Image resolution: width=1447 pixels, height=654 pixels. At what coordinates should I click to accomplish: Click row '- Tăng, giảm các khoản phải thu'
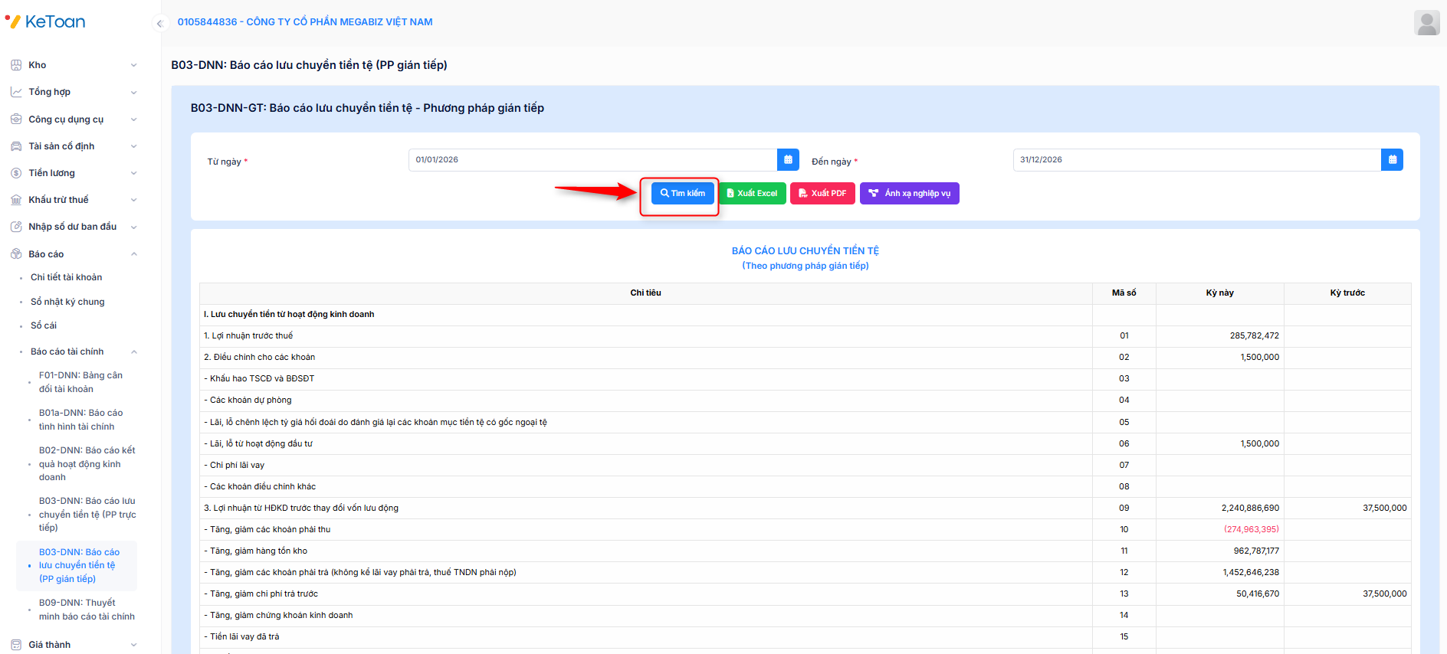click(x=806, y=530)
